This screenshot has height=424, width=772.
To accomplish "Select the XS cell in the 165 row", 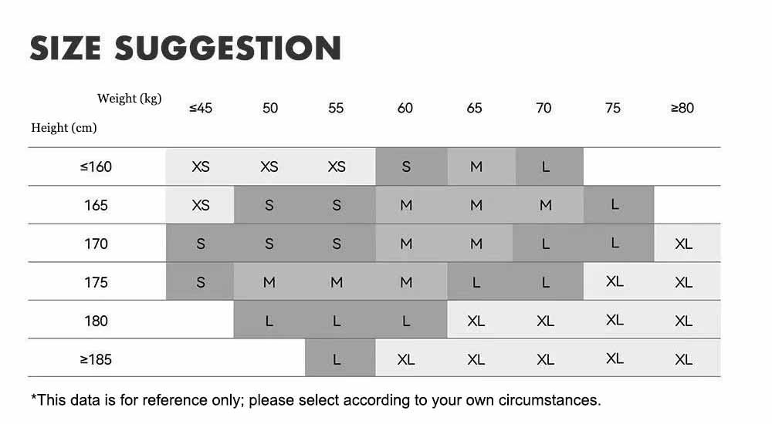I will pos(201,205).
